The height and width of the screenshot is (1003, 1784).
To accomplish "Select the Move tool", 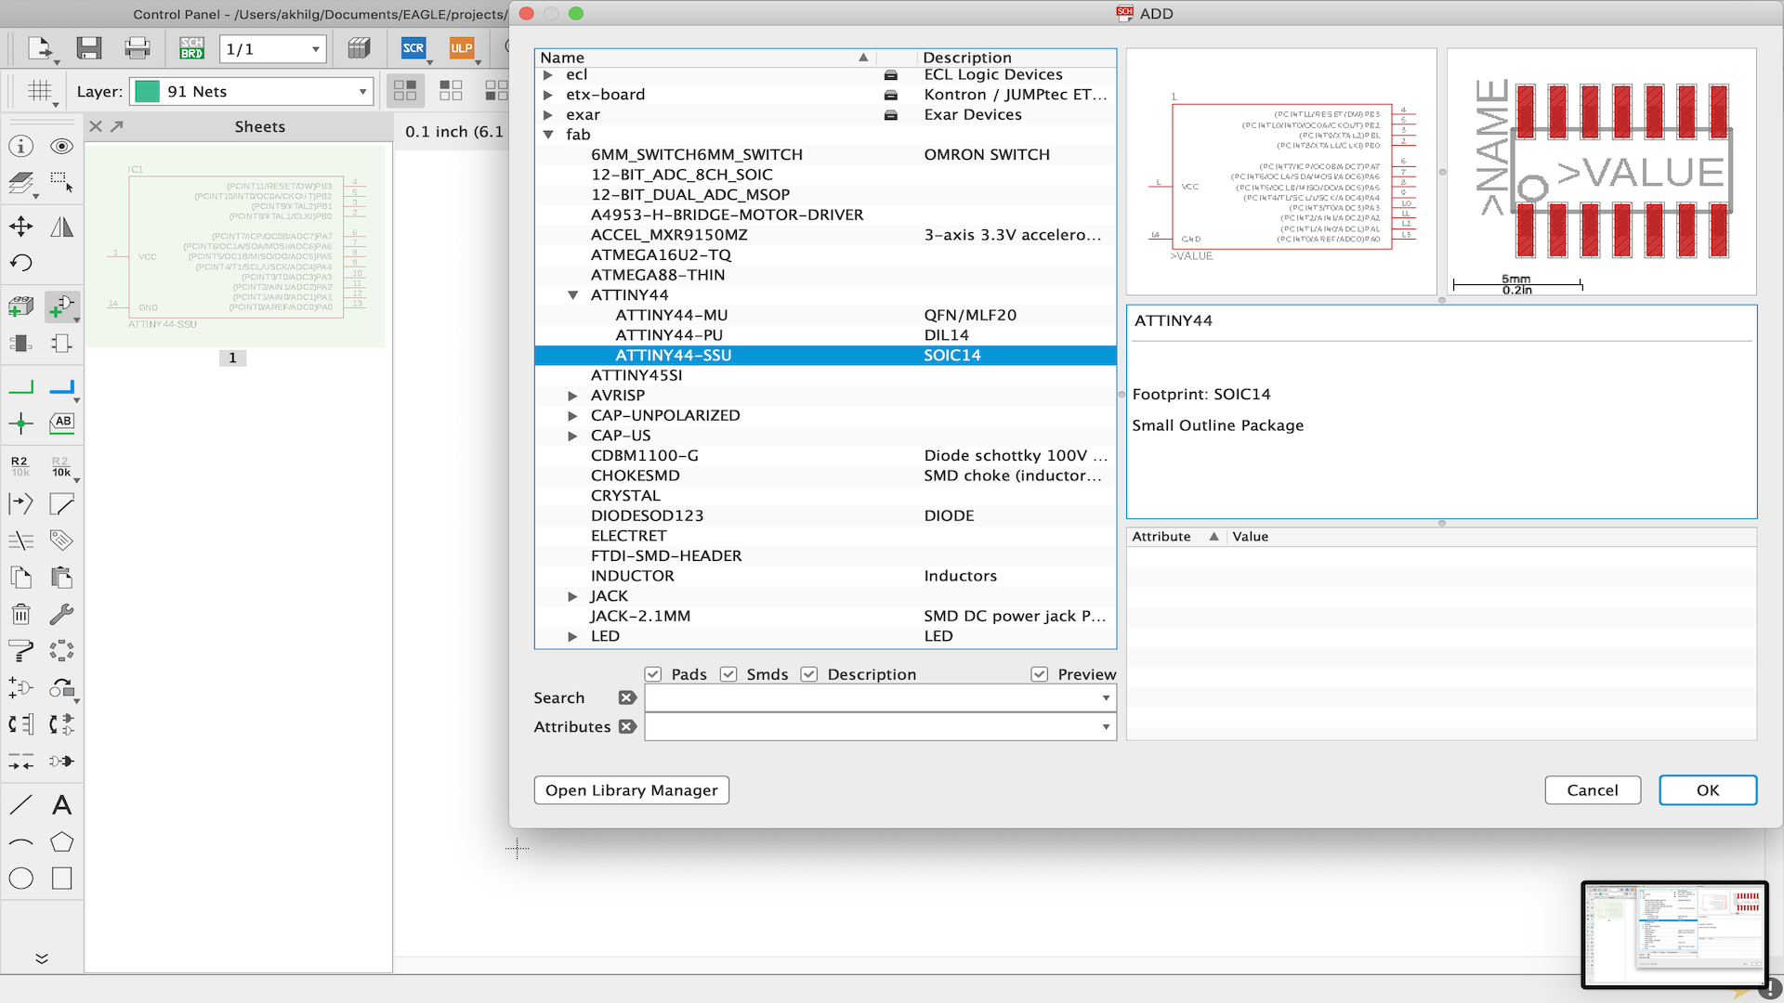I will (20, 226).
